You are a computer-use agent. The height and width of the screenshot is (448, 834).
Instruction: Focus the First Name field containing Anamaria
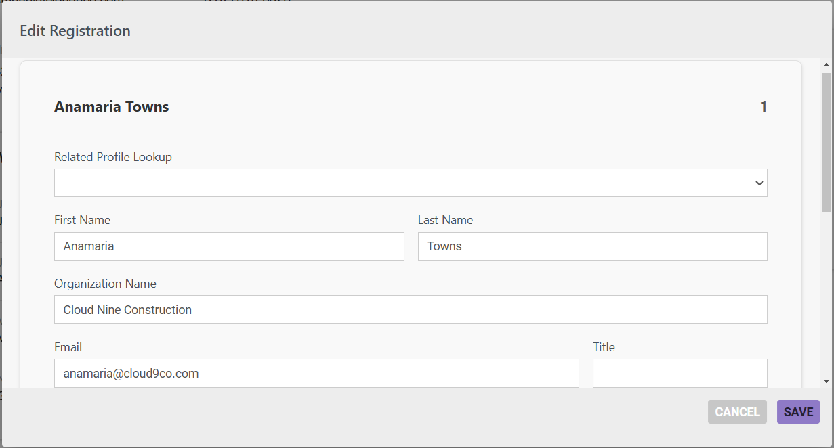229,246
